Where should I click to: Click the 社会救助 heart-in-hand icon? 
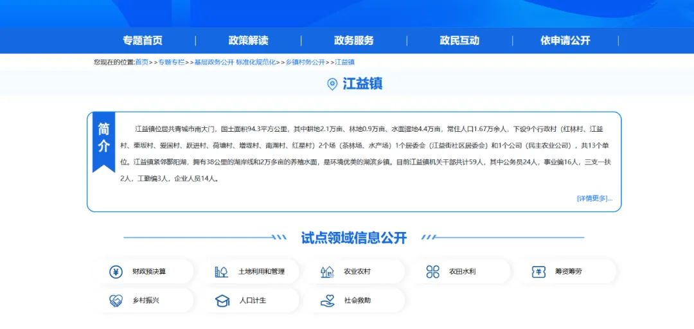click(327, 300)
